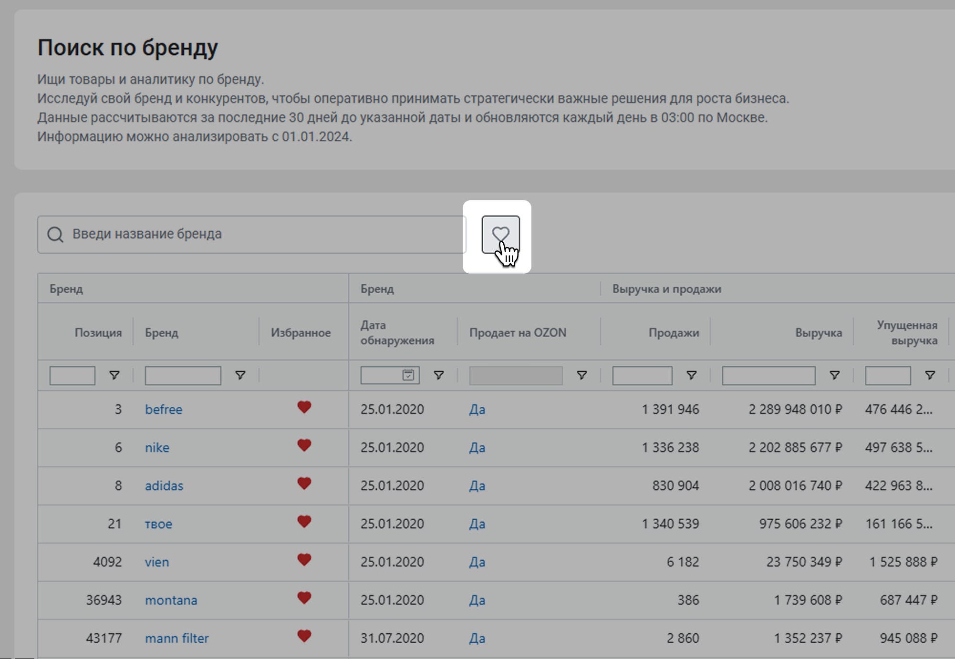Select revenue cell 23 750 349 ₽
The height and width of the screenshot is (659, 955).
coord(804,562)
